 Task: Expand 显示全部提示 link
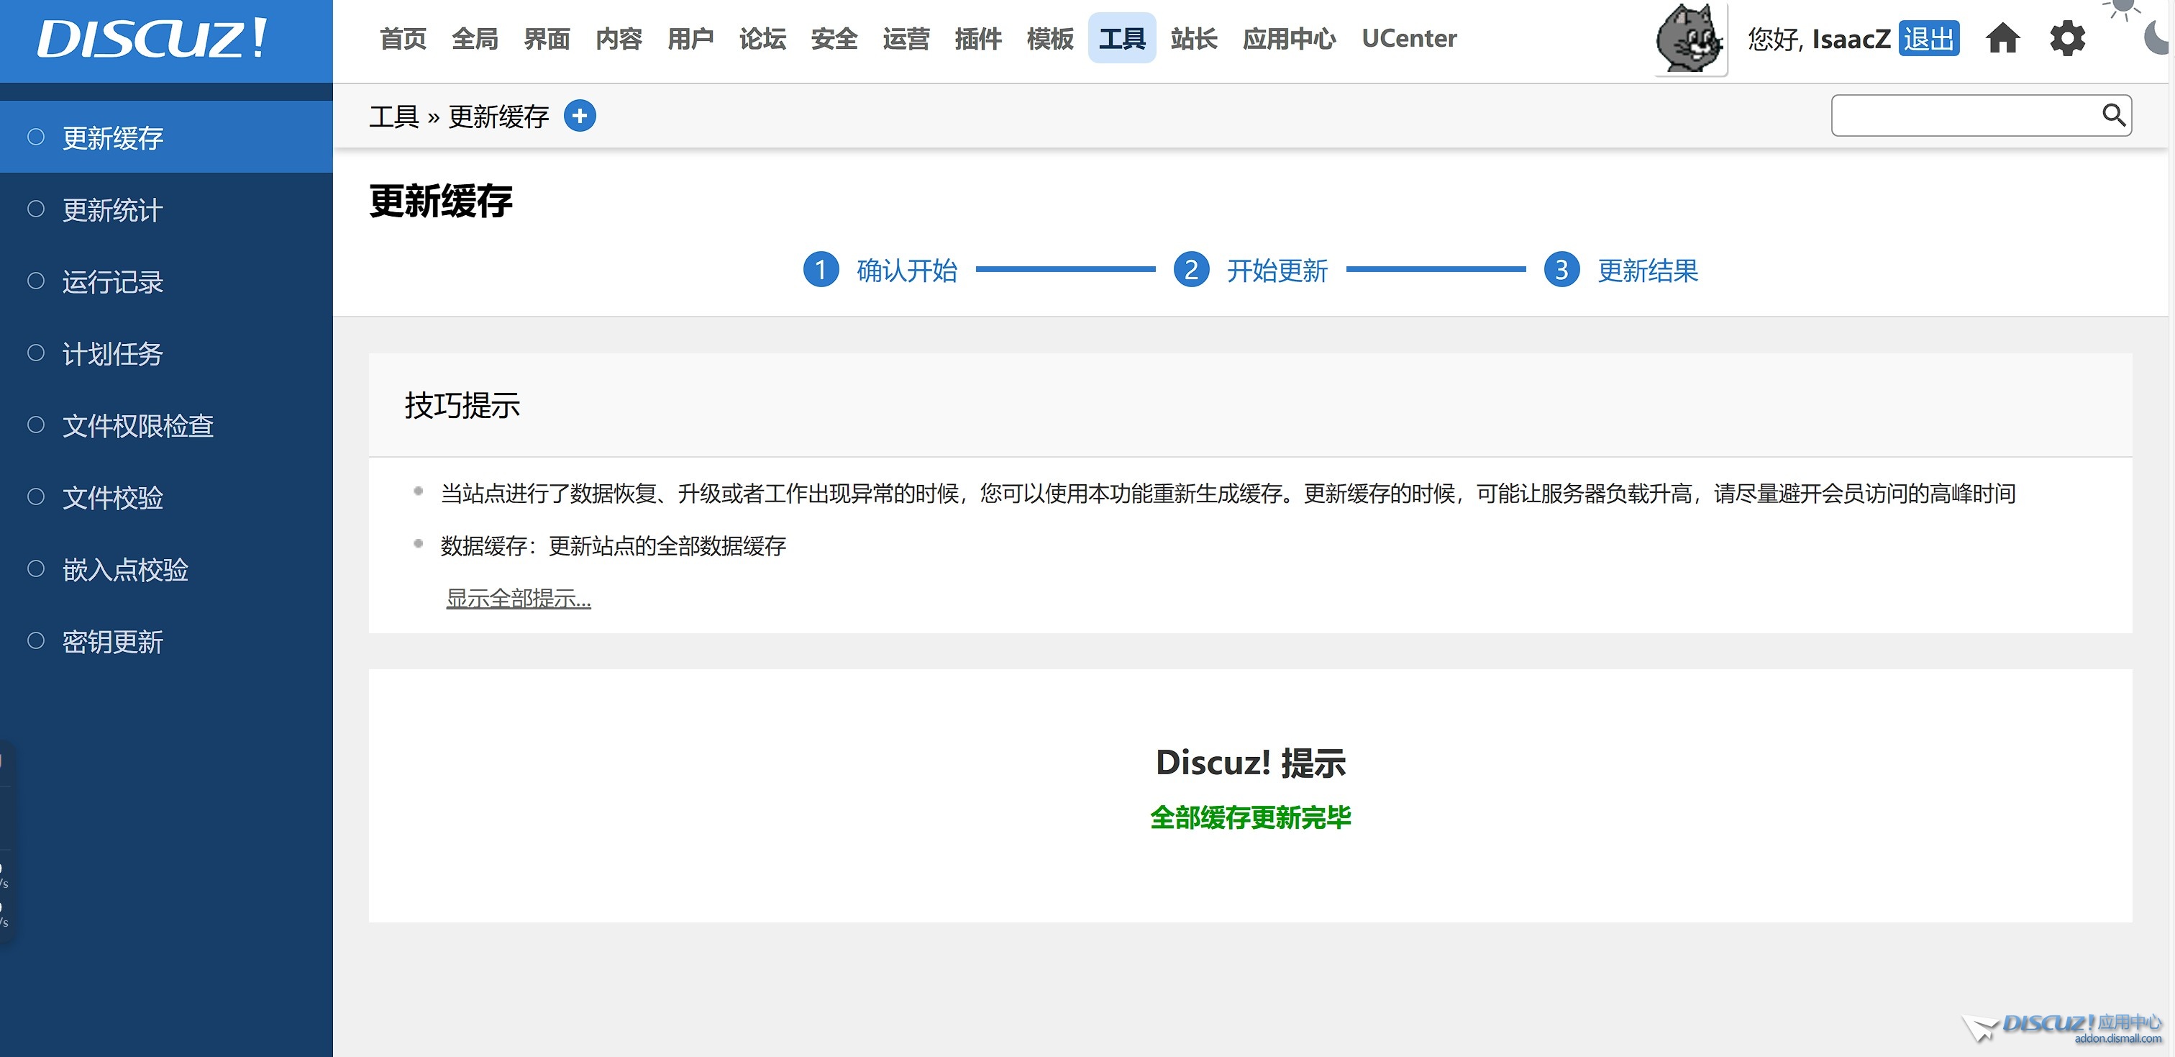click(x=519, y=598)
